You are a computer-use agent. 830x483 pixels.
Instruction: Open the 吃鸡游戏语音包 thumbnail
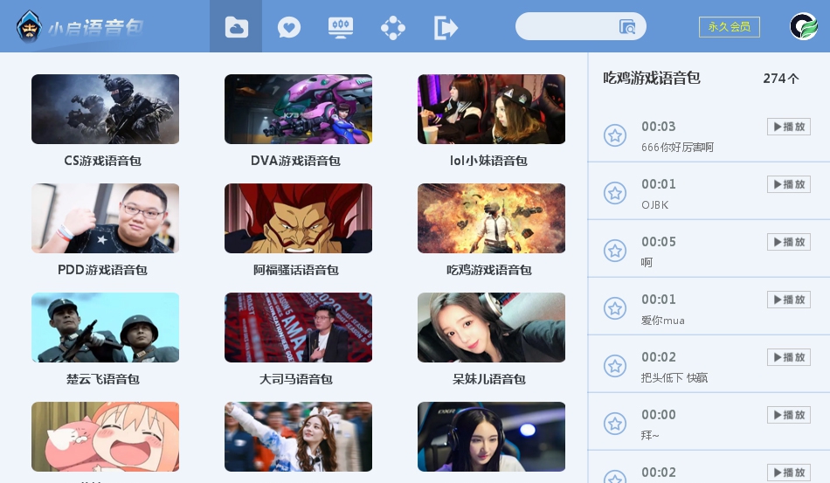(491, 218)
